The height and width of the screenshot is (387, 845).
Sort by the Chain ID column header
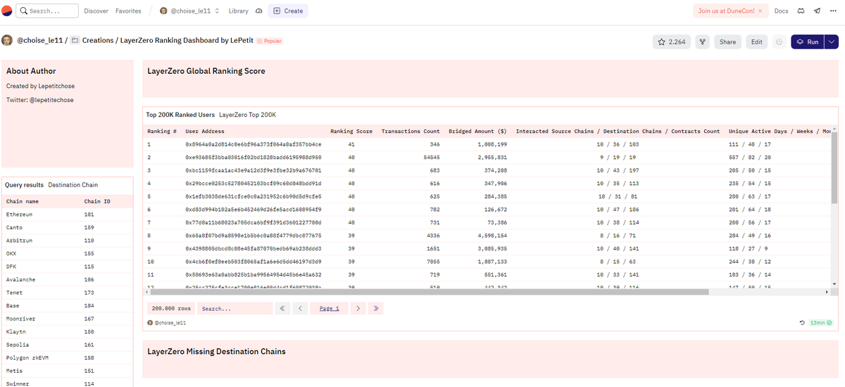(97, 201)
